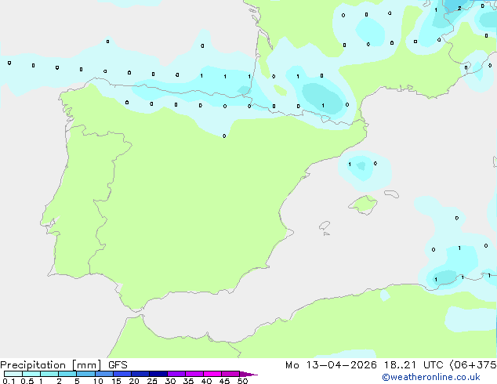Click the '0.1' legend scale label
Image resolution: width=497 pixels, height=384 pixels.
click(x=9, y=381)
